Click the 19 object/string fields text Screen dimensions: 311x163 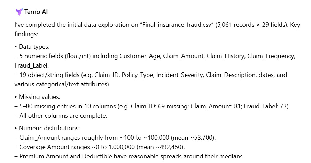(46, 75)
